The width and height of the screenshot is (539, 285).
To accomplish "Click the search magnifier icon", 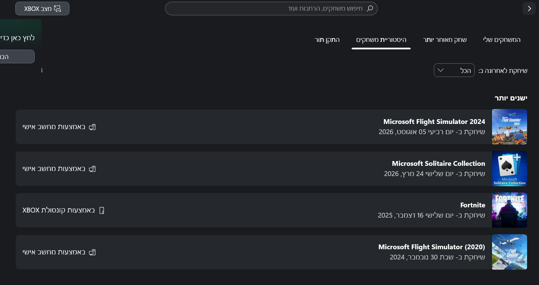I will click(370, 8).
